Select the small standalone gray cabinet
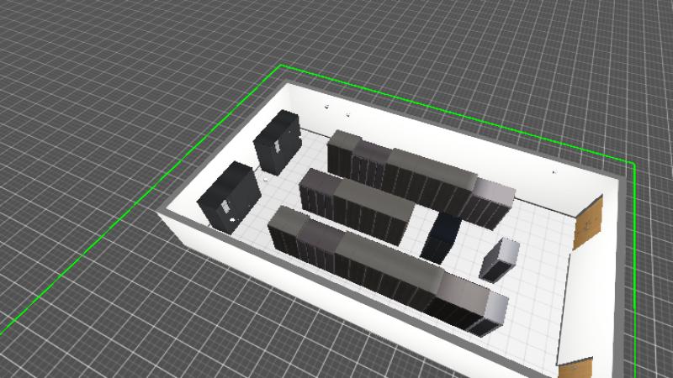673x378 pixels. (x=500, y=259)
